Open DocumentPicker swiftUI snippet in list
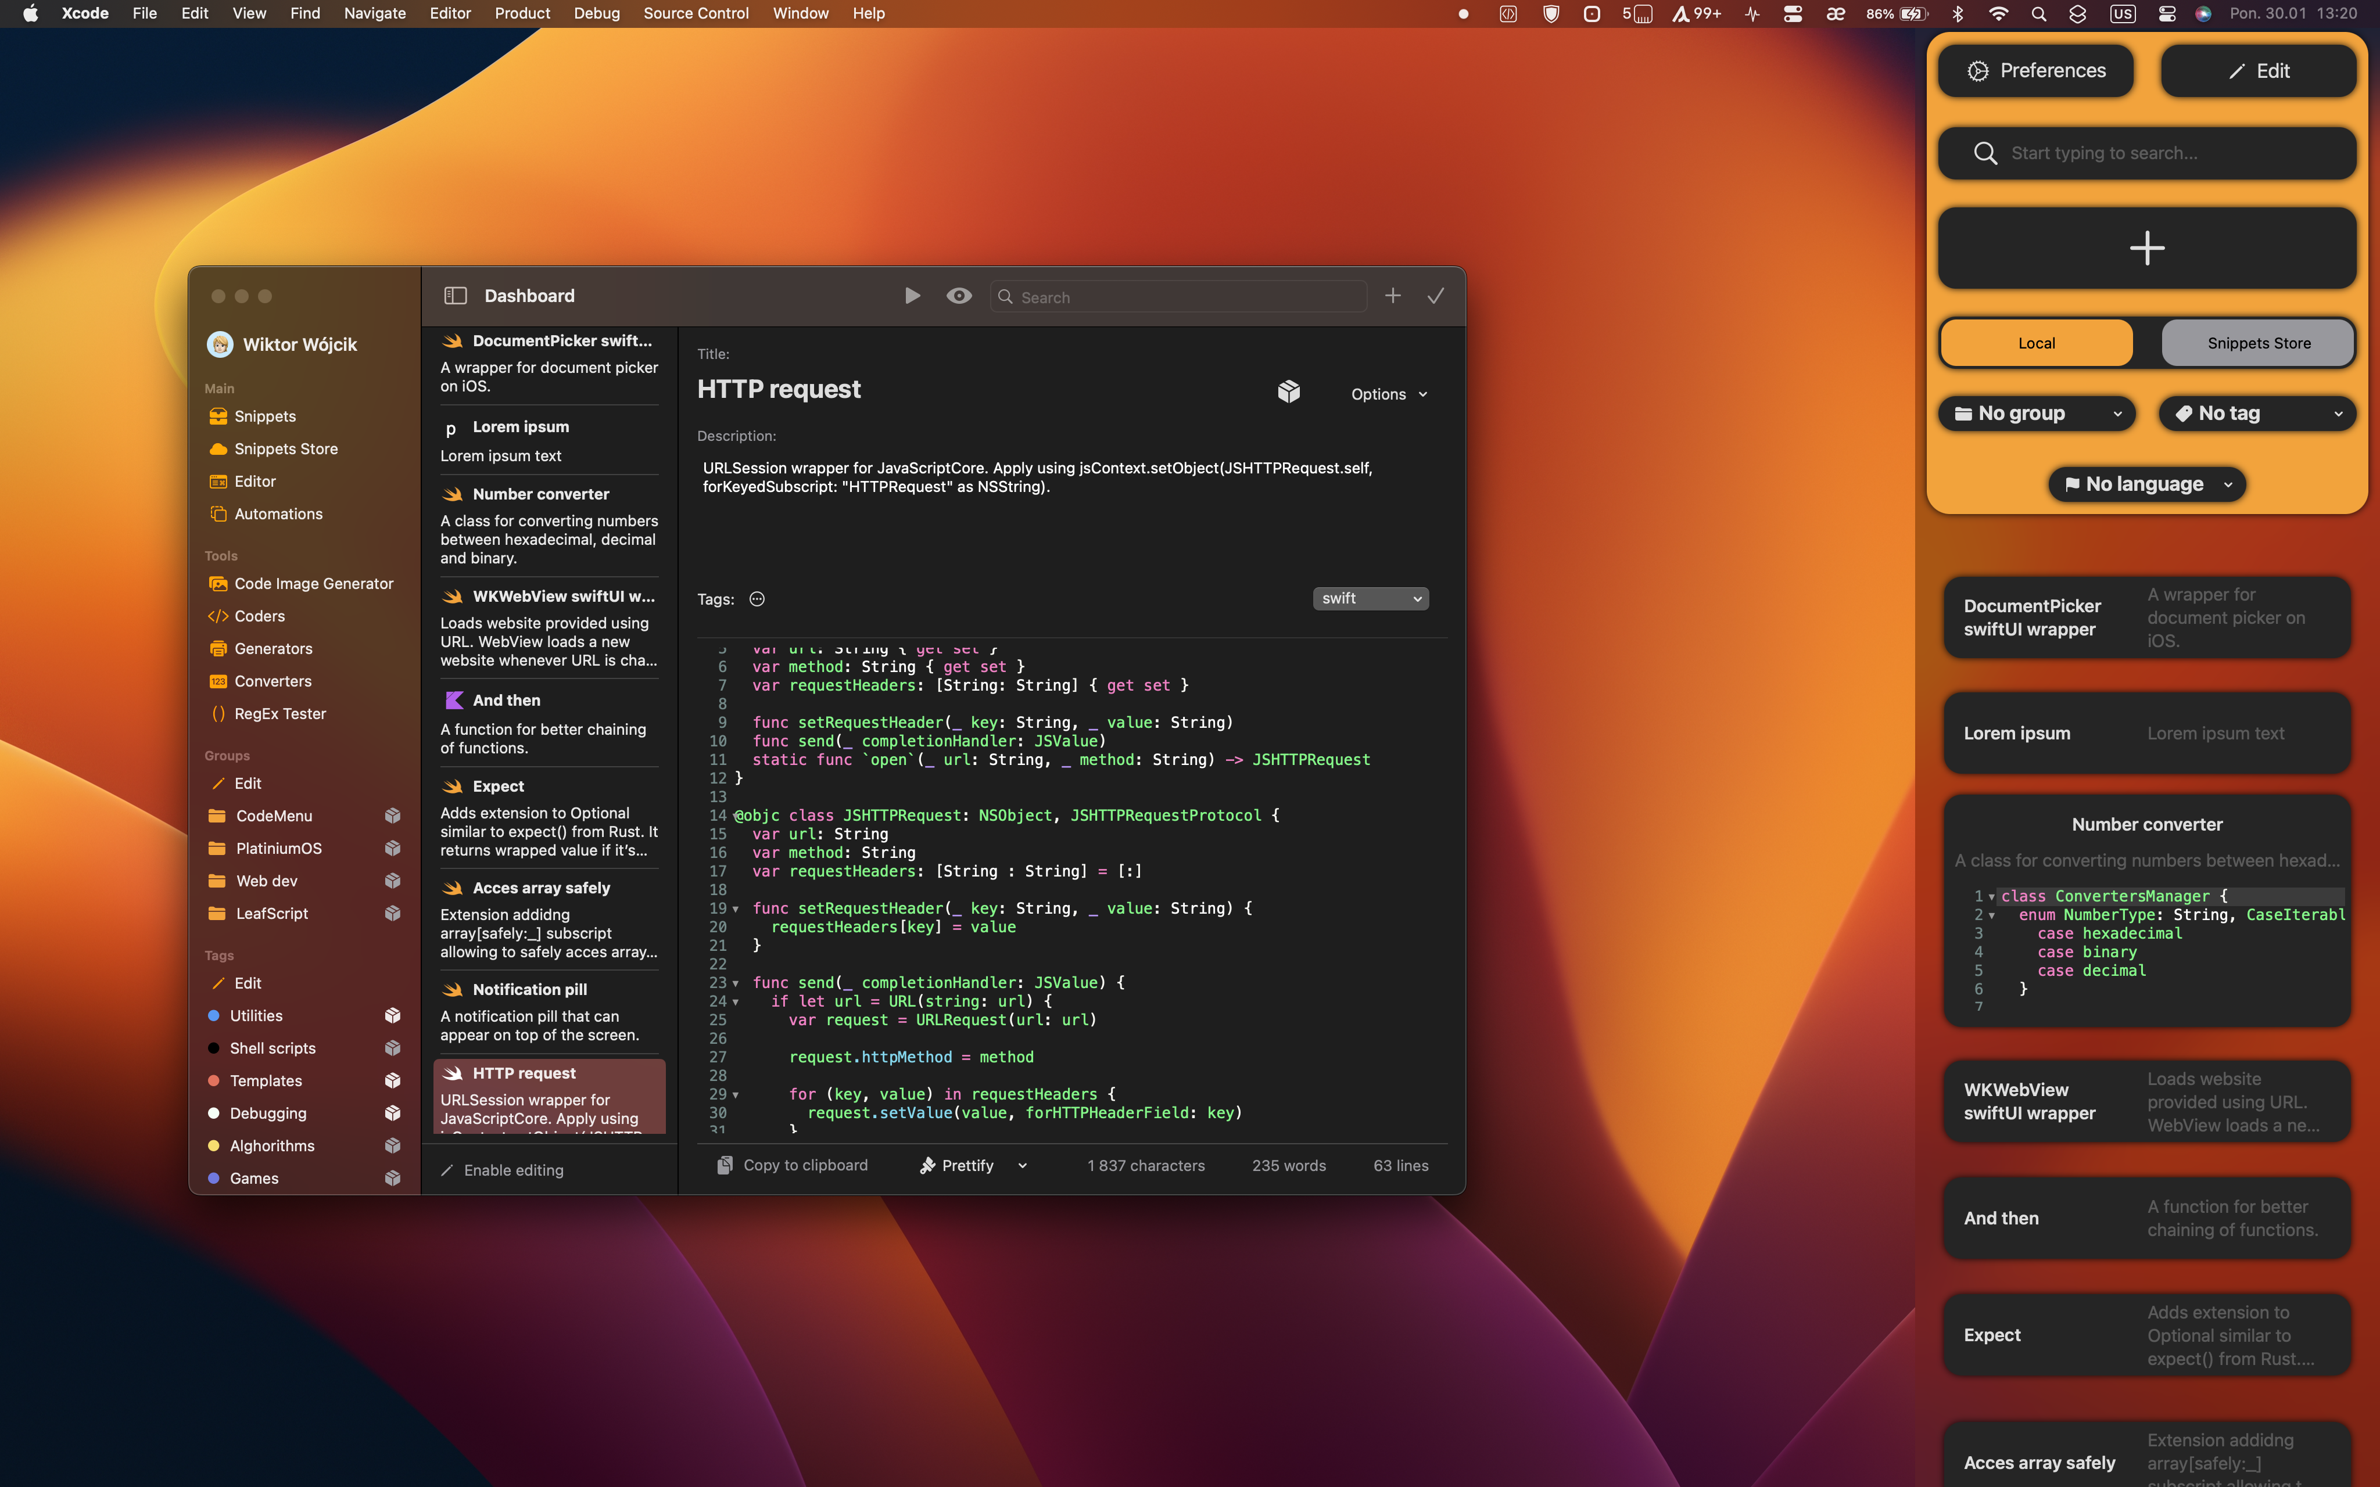The image size is (2380, 1487). click(x=549, y=362)
